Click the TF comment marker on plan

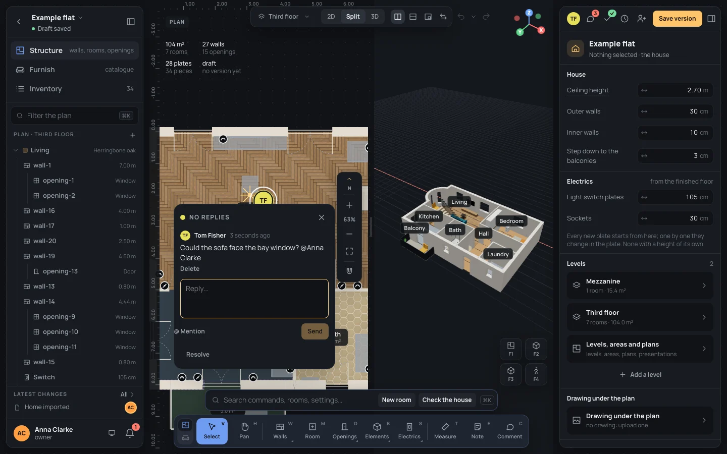tap(264, 198)
